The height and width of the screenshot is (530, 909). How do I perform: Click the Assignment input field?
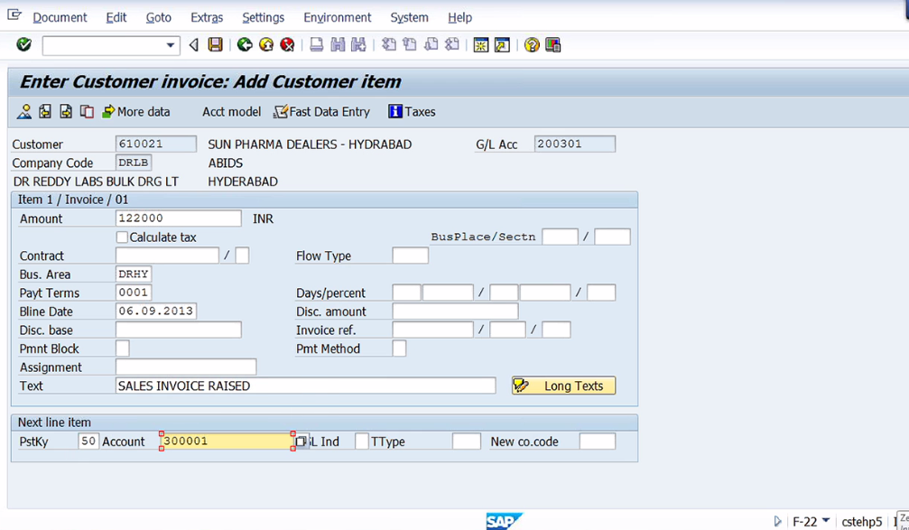click(x=186, y=367)
